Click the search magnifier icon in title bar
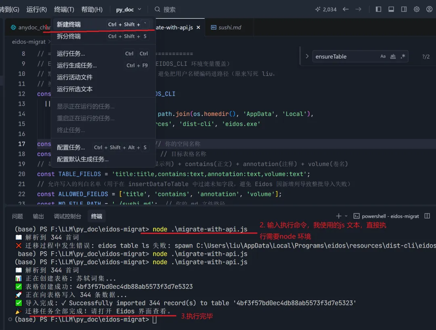 (x=157, y=9)
